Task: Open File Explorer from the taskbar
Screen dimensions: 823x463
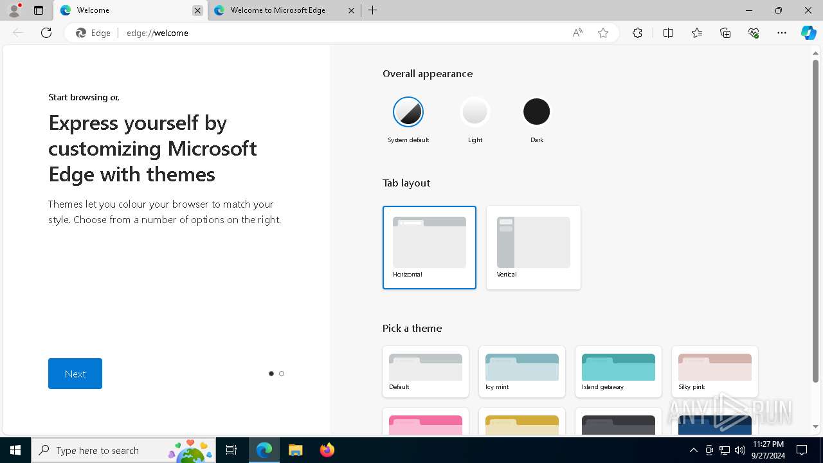Action: 295,450
